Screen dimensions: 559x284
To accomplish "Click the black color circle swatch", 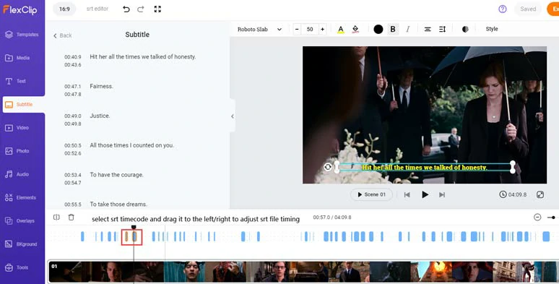I will (378, 29).
